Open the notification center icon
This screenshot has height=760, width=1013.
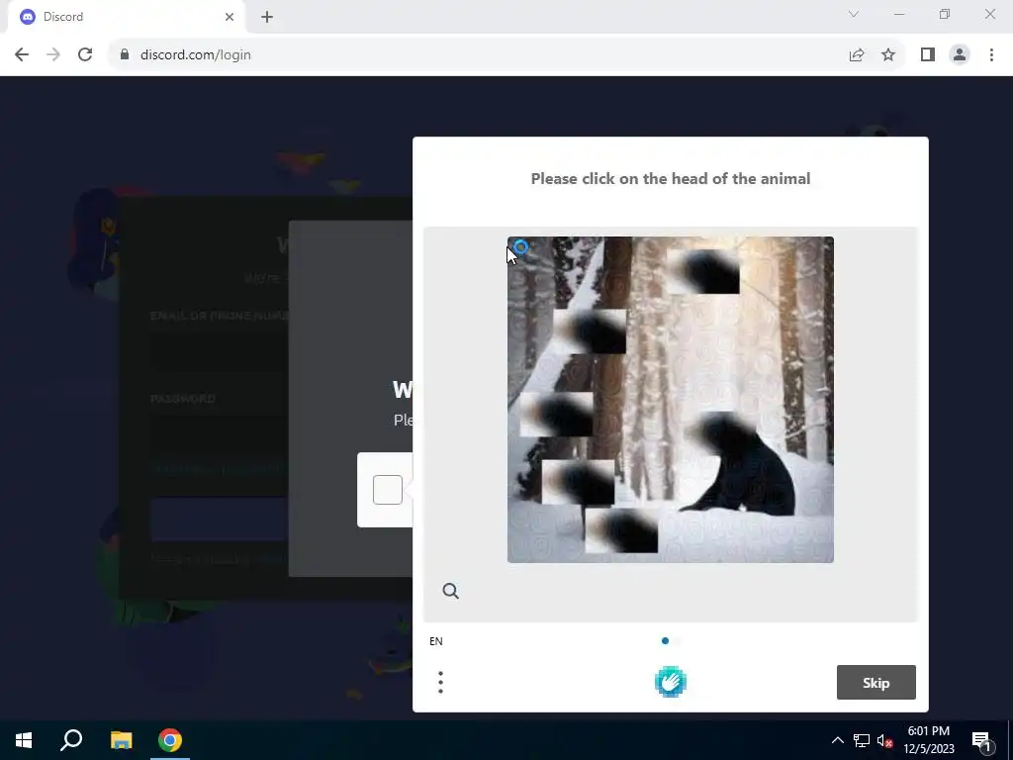click(982, 740)
